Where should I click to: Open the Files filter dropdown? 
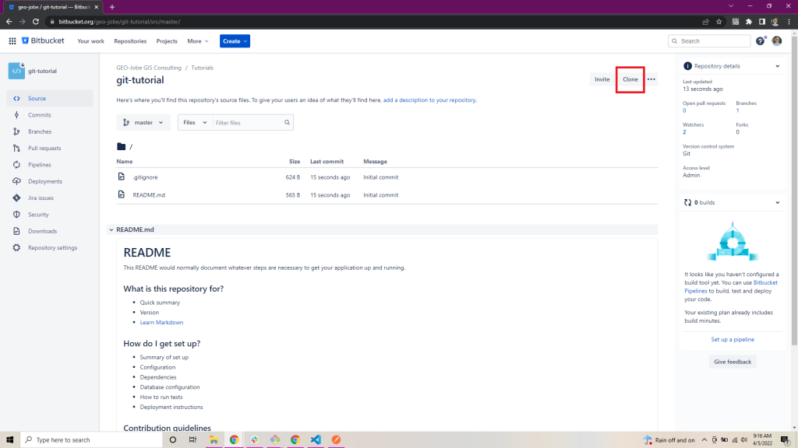(195, 122)
